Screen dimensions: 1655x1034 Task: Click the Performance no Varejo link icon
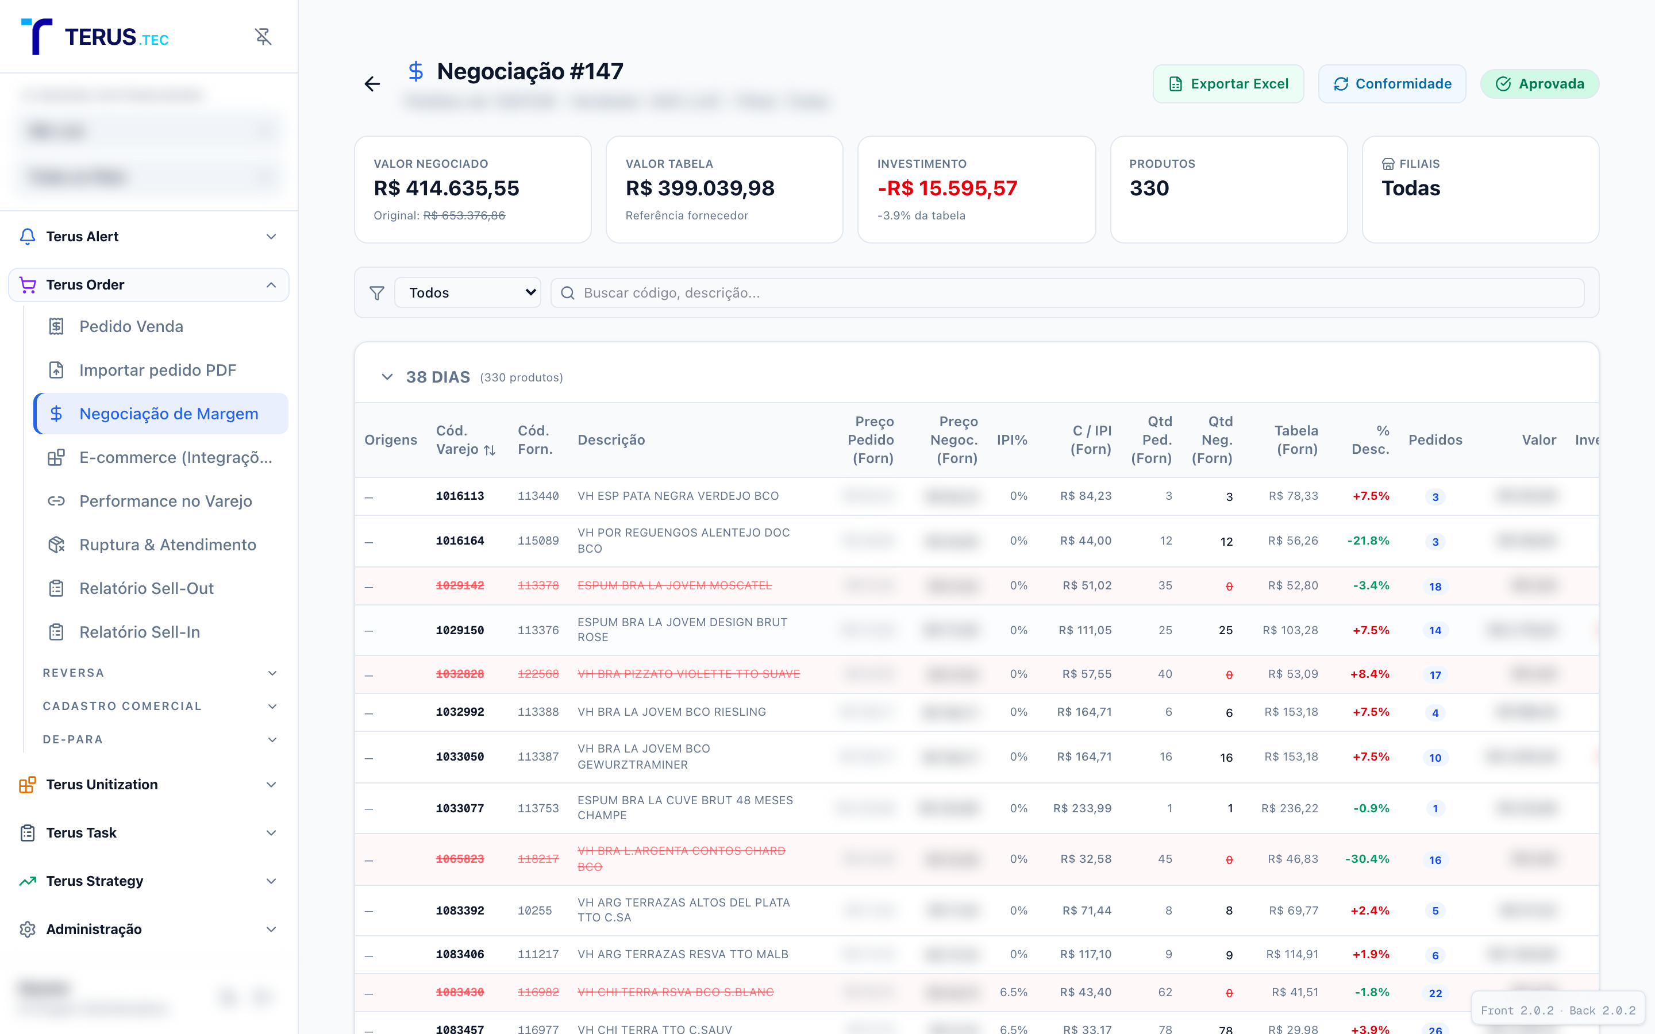pos(56,501)
